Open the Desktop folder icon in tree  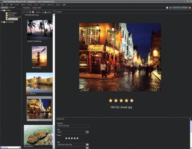4,10
